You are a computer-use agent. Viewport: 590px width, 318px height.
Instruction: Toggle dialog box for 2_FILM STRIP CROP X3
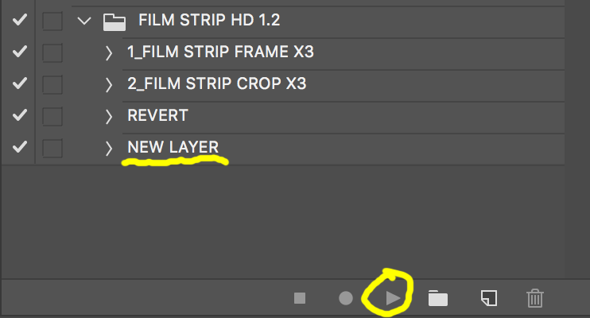click(x=52, y=84)
